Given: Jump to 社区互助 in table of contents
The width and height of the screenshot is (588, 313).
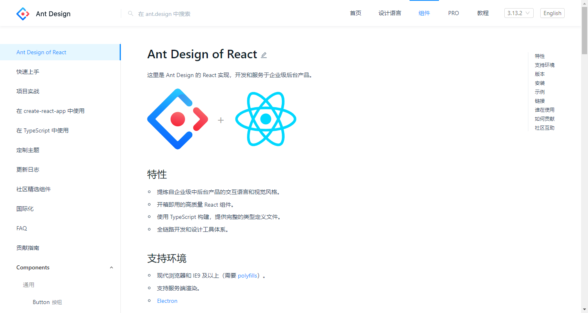Looking at the screenshot, I should [x=545, y=128].
